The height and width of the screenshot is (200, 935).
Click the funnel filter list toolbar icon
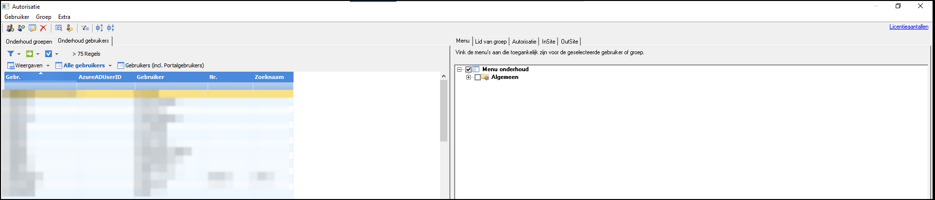tap(84, 28)
